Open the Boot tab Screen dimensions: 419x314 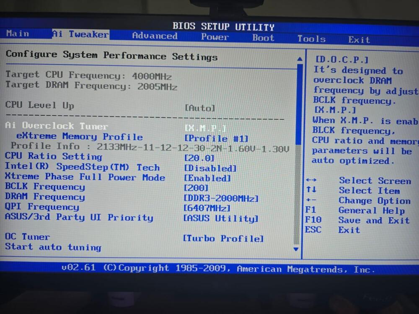coord(263,38)
